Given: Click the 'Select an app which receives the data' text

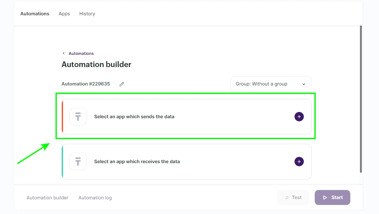Looking at the screenshot, I should [137, 162].
